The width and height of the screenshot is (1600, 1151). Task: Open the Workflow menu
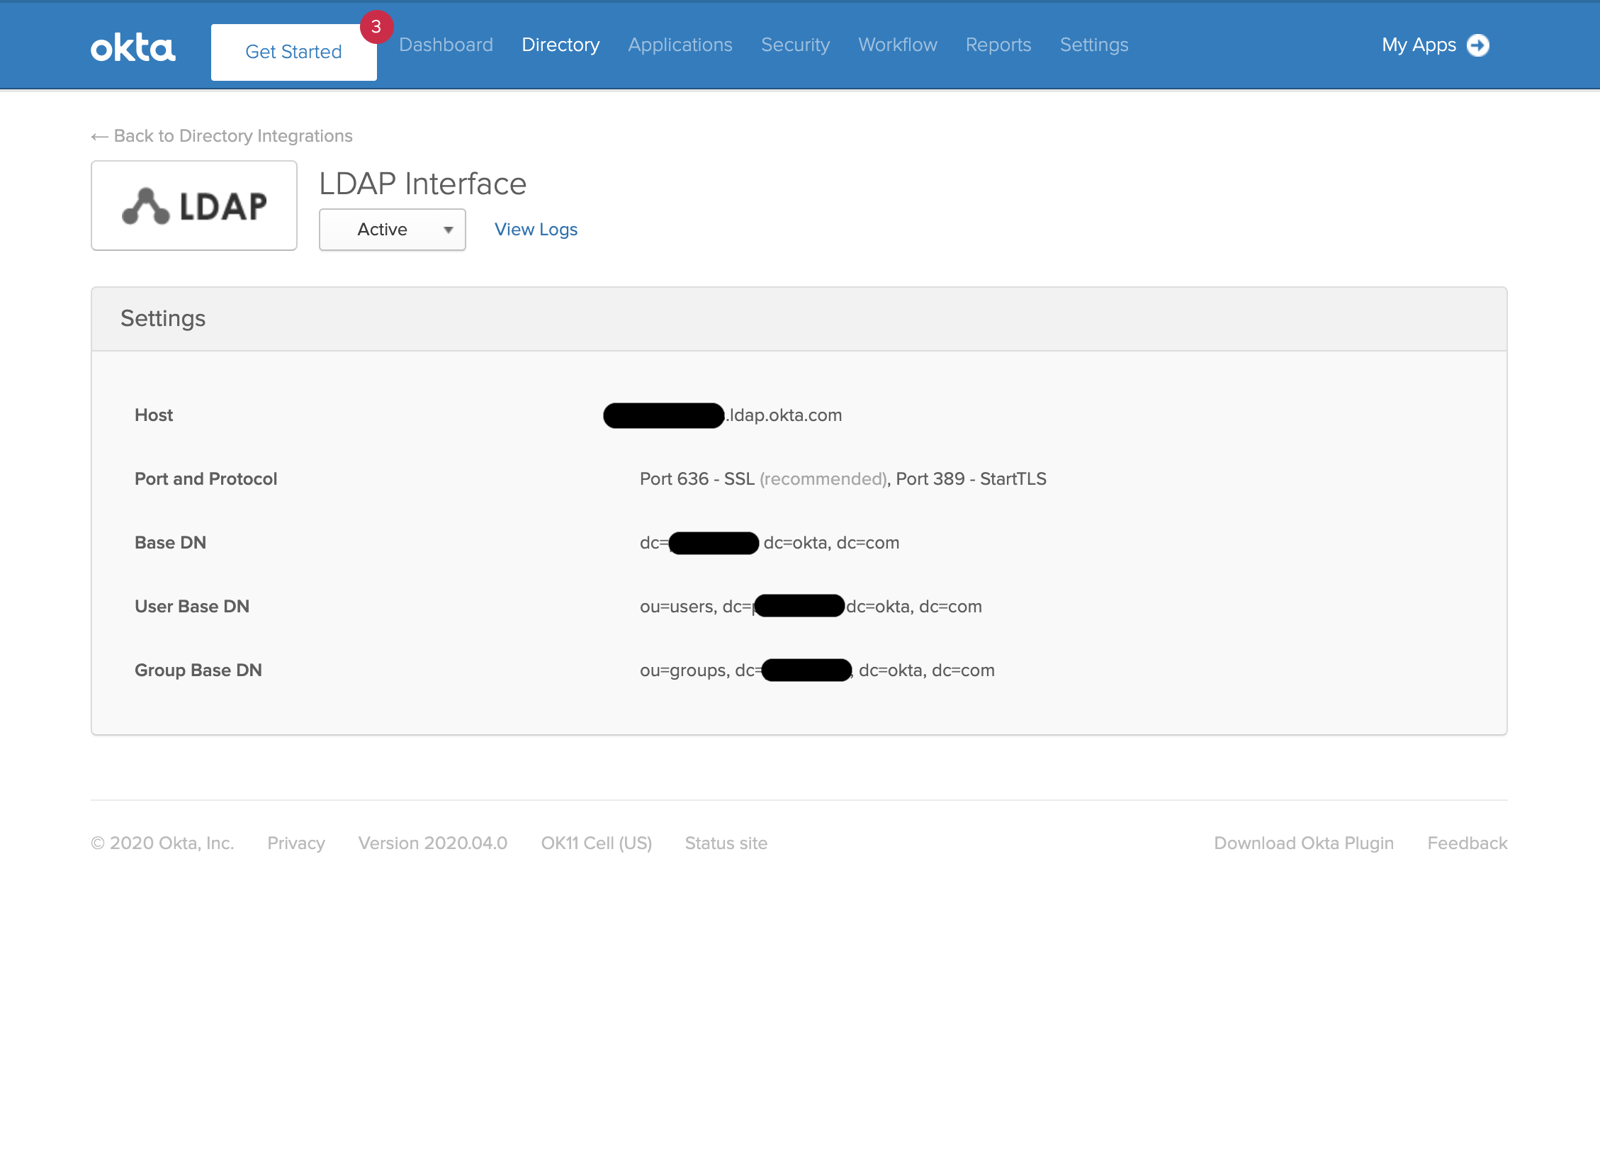898,45
